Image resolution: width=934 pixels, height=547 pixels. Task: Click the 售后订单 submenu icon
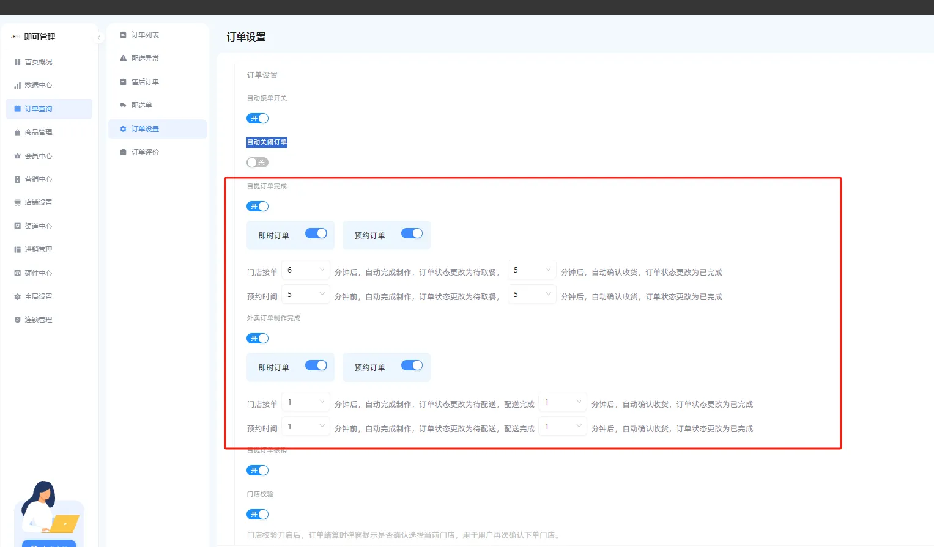click(123, 82)
